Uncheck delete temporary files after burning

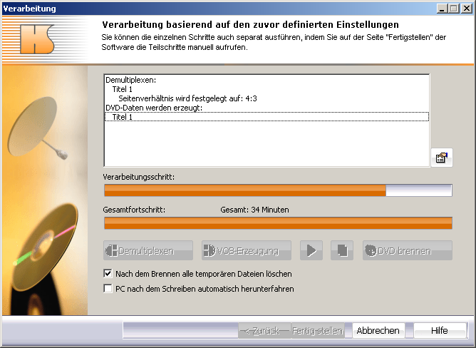coord(108,273)
